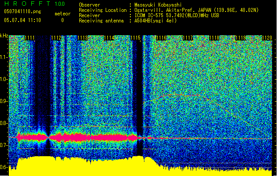The width and height of the screenshot is (277, 176).
Task: Click the 1113 time marker
Action: tap(83, 38)
